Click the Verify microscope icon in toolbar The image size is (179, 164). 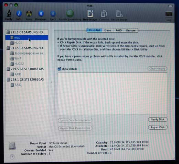(9, 14)
